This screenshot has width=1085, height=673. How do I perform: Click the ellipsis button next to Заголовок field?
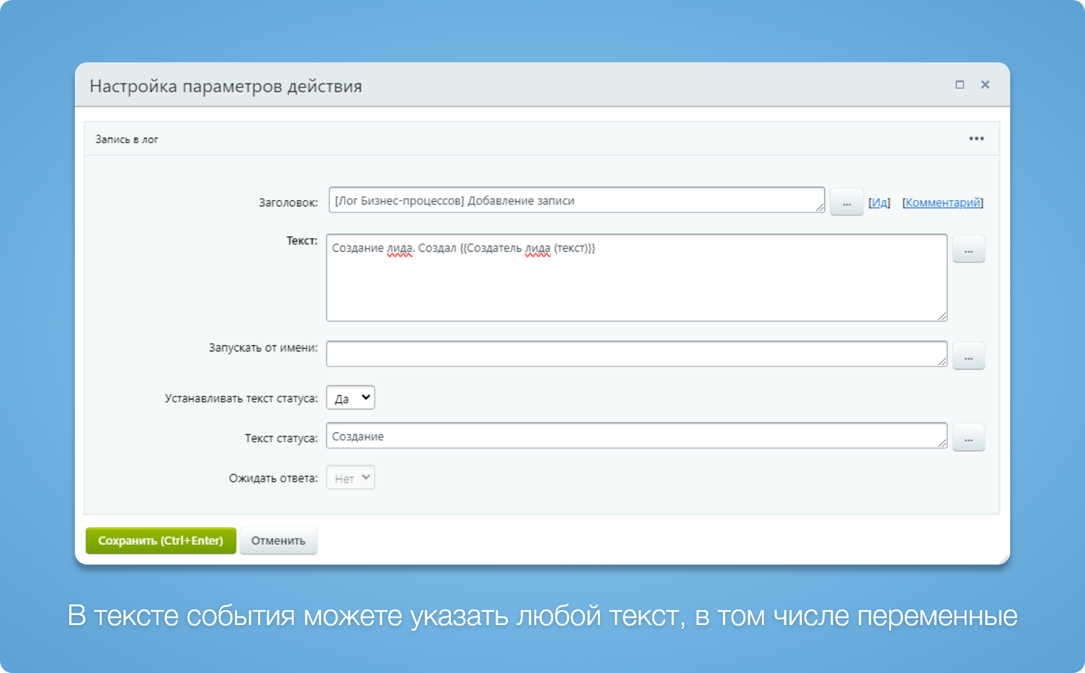tap(846, 202)
